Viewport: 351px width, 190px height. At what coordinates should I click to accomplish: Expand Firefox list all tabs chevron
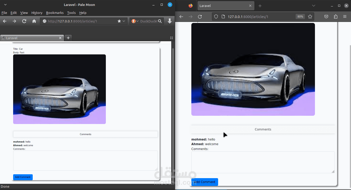pos(313,6)
